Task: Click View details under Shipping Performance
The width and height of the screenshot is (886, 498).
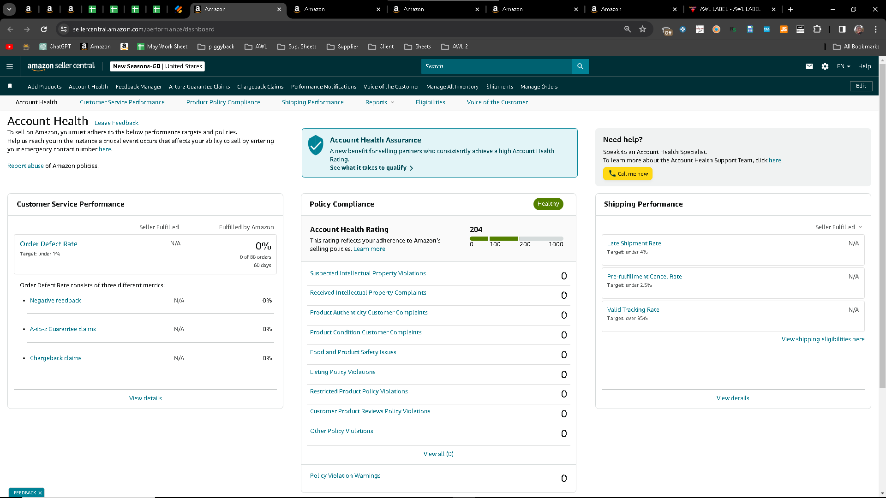Action: 733,398
